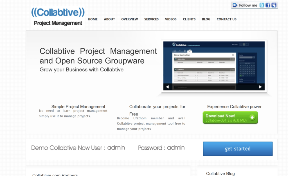Open the HOME menu item
Image resolution: width=288 pixels, height=176 pixels.
click(93, 19)
